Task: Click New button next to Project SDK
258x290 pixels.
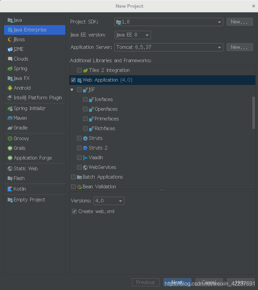Action: coord(240,22)
